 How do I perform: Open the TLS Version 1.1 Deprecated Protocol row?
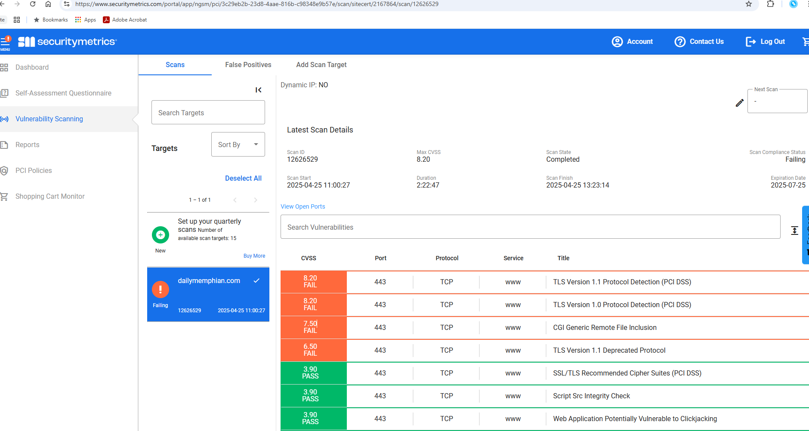pos(545,351)
